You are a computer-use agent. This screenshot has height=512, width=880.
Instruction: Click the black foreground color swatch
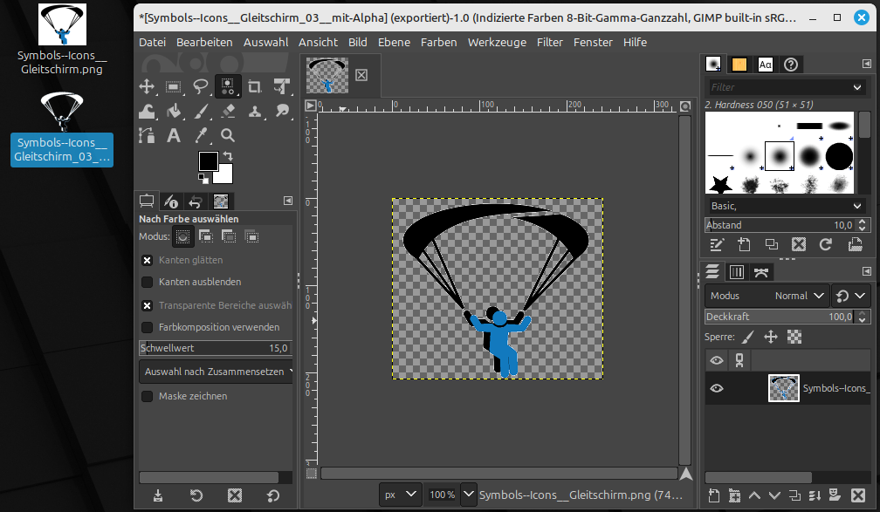[208, 161]
